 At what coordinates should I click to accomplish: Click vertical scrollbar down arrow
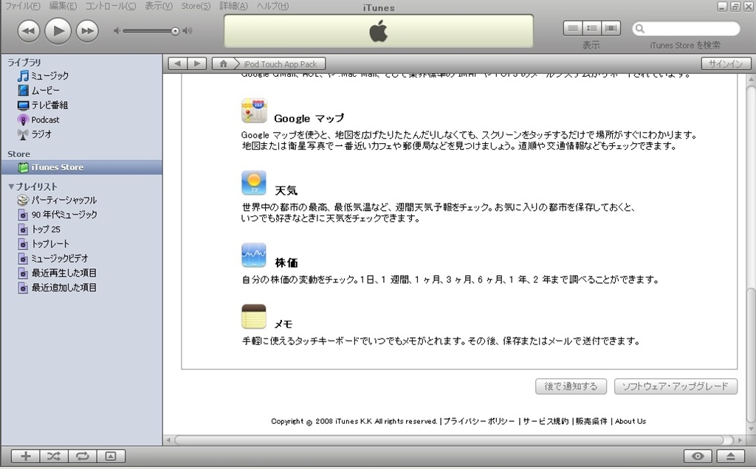pyautogui.click(x=750, y=428)
